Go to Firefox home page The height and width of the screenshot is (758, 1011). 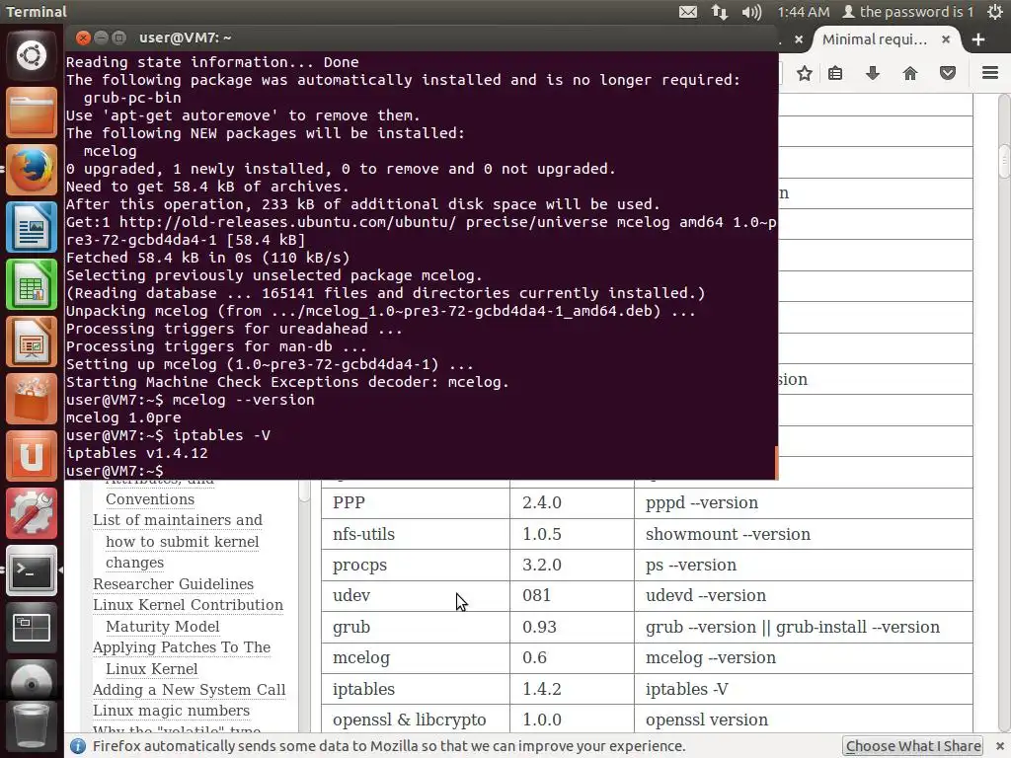[909, 73]
